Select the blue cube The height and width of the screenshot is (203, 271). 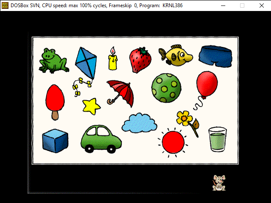pyautogui.click(x=55, y=141)
